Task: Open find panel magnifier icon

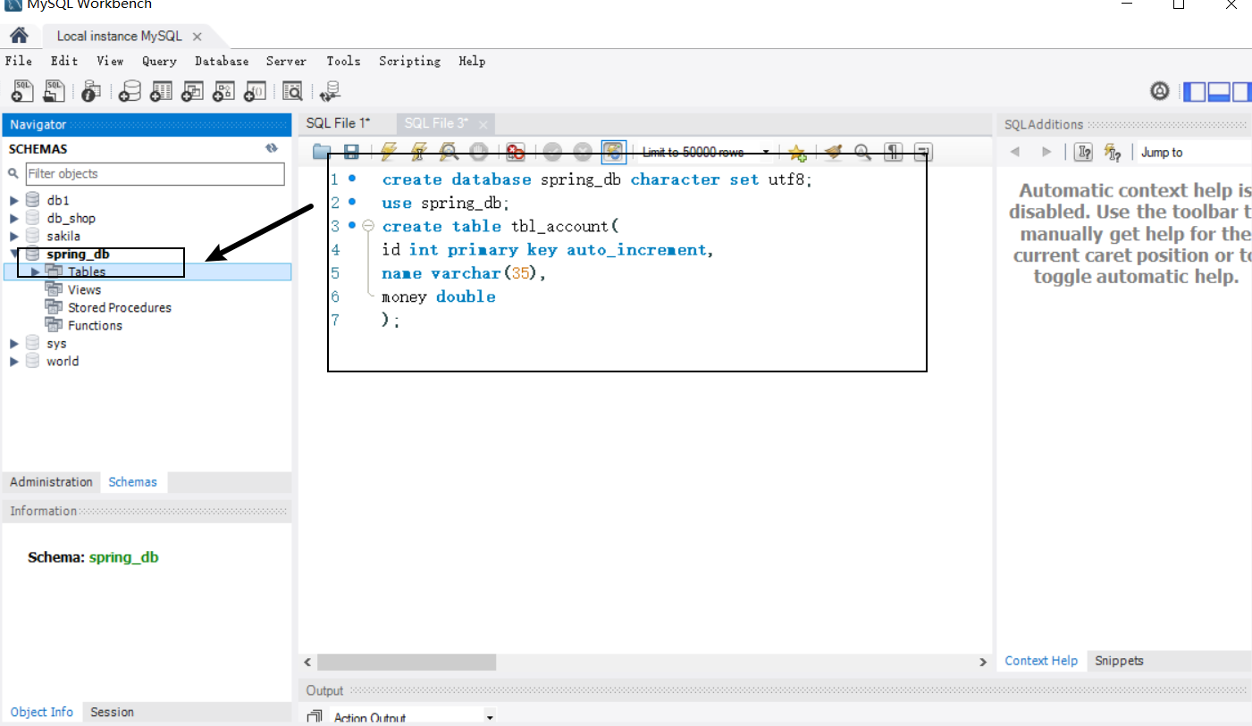Action: click(862, 152)
